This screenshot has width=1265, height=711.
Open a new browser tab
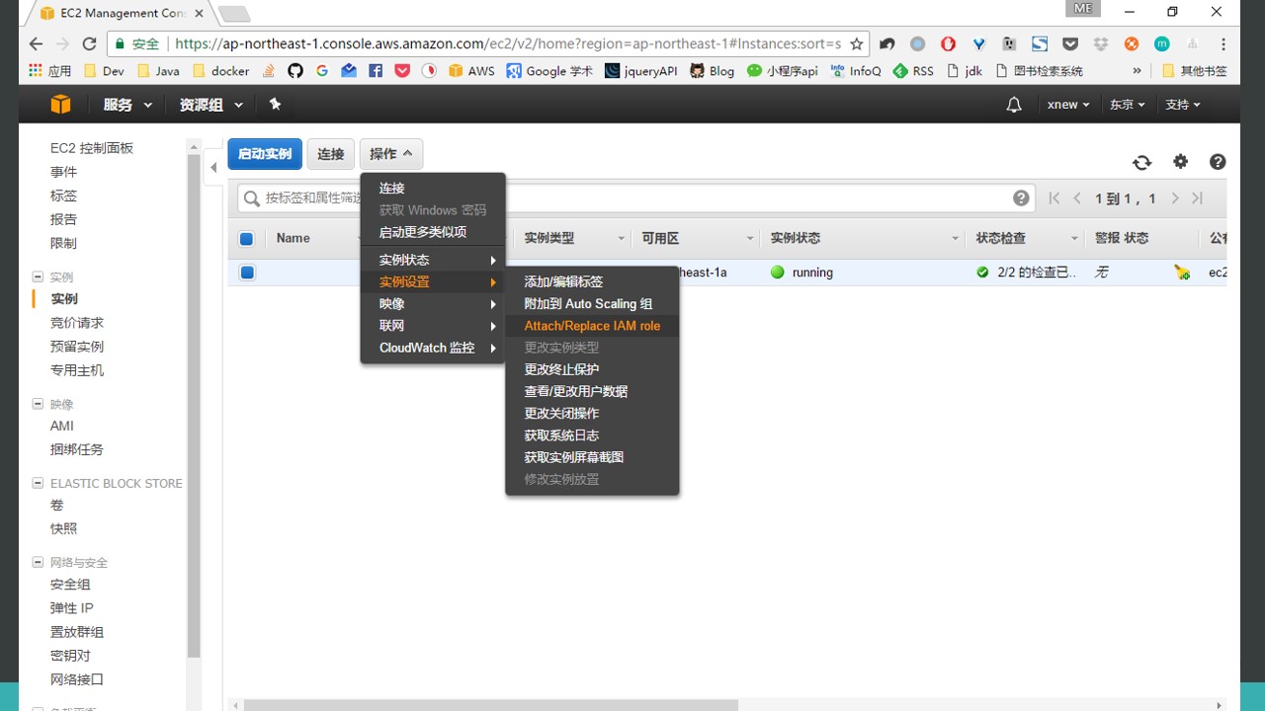coord(234,14)
